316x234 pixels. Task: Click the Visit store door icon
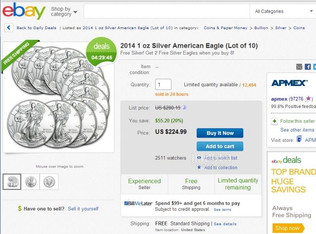pyautogui.click(x=299, y=139)
